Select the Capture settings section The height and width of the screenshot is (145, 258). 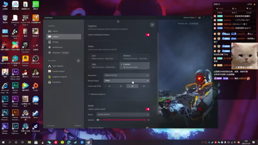tap(64, 37)
